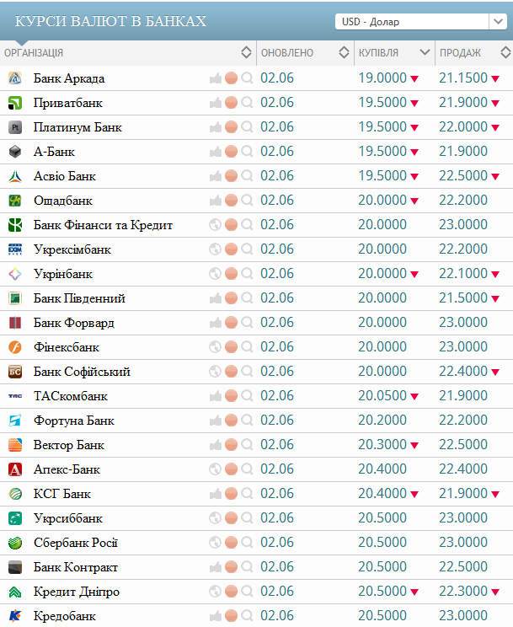Click Вектор Банк buy rate 20.3000

point(382,445)
